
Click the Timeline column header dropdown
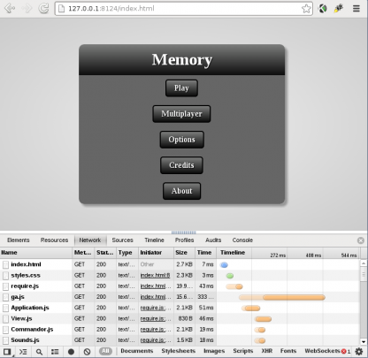click(233, 253)
